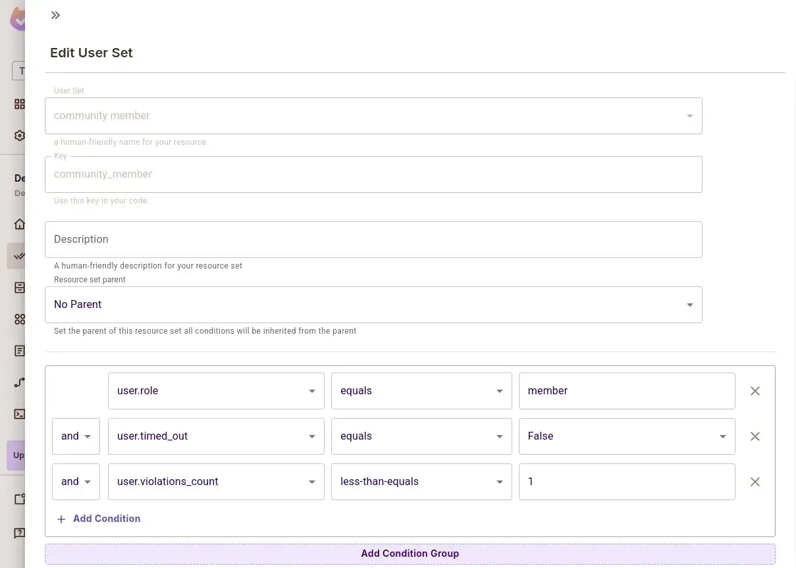Remove the user.role condition row
This screenshot has width=796, height=568.
(x=755, y=391)
